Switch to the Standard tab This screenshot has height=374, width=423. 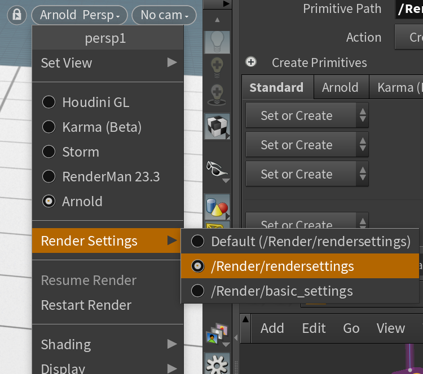(x=278, y=87)
